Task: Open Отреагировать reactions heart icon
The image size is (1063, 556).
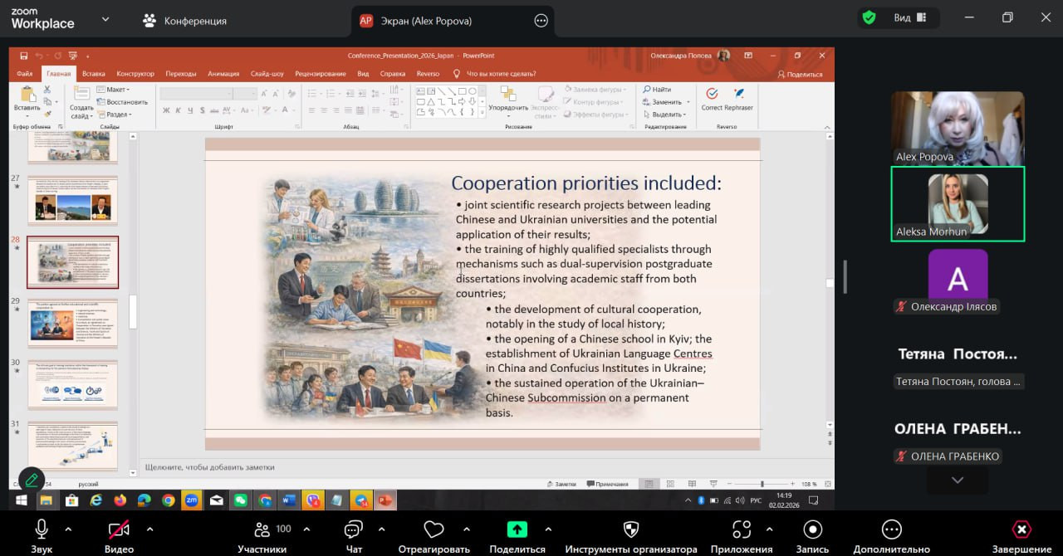Action: 434,529
